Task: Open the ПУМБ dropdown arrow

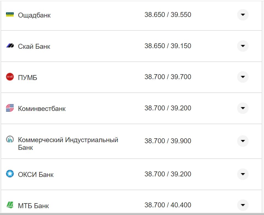Action: [242, 77]
